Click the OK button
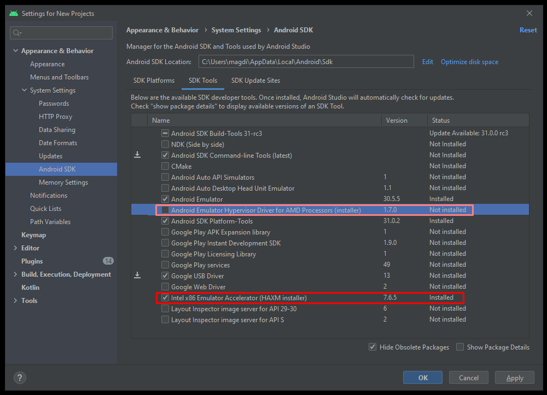The width and height of the screenshot is (547, 395). [423, 377]
